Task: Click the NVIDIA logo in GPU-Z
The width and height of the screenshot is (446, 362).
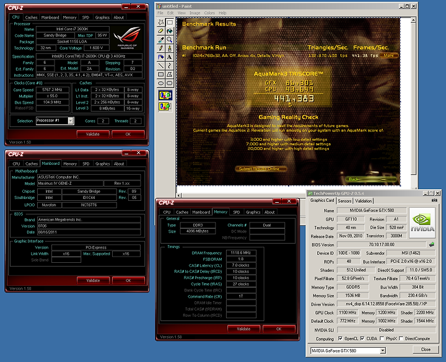Action: [x=422, y=223]
